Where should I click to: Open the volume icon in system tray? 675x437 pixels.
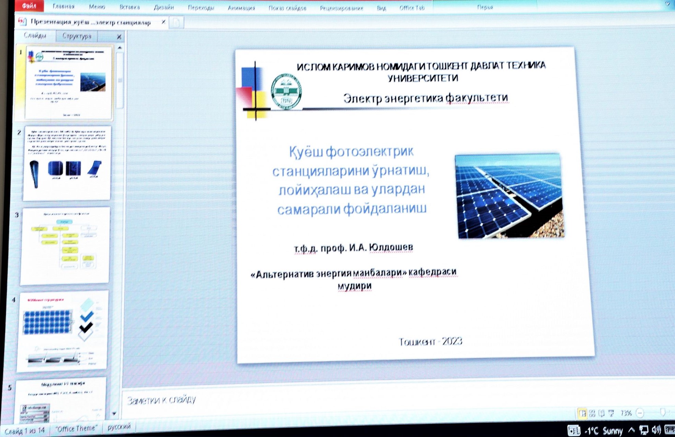click(656, 429)
